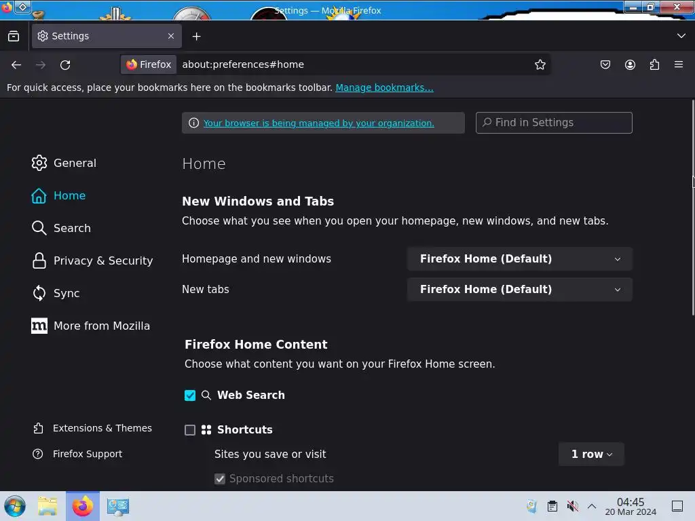This screenshot has width=695, height=521.
Task: Open the General settings category
Action: point(64,163)
